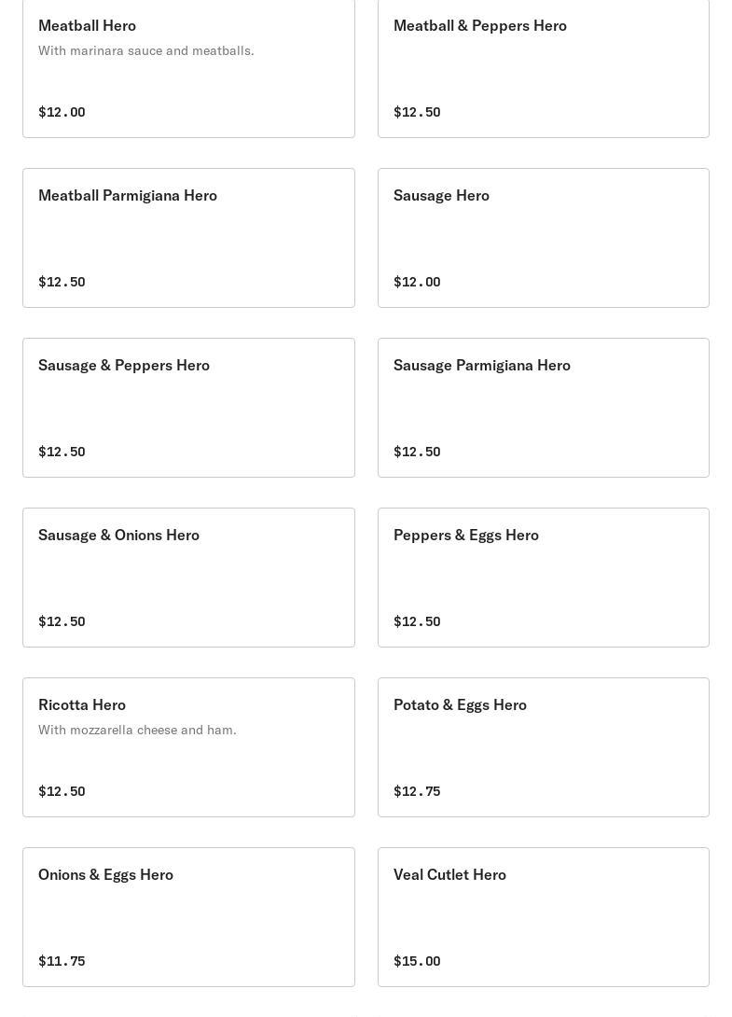Pick the Peppers & Eggs Hero
Image resolution: width=732 pixels, height=1017 pixels.
pos(465,535)
